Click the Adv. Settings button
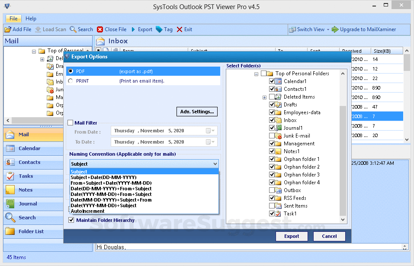 click(x=197, y=112)
